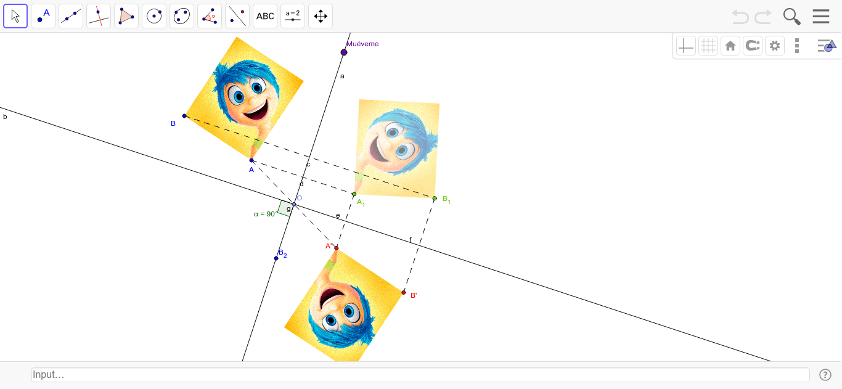Select the Slider a=2 tool
The image size is (842, 389).
point(293,16)
